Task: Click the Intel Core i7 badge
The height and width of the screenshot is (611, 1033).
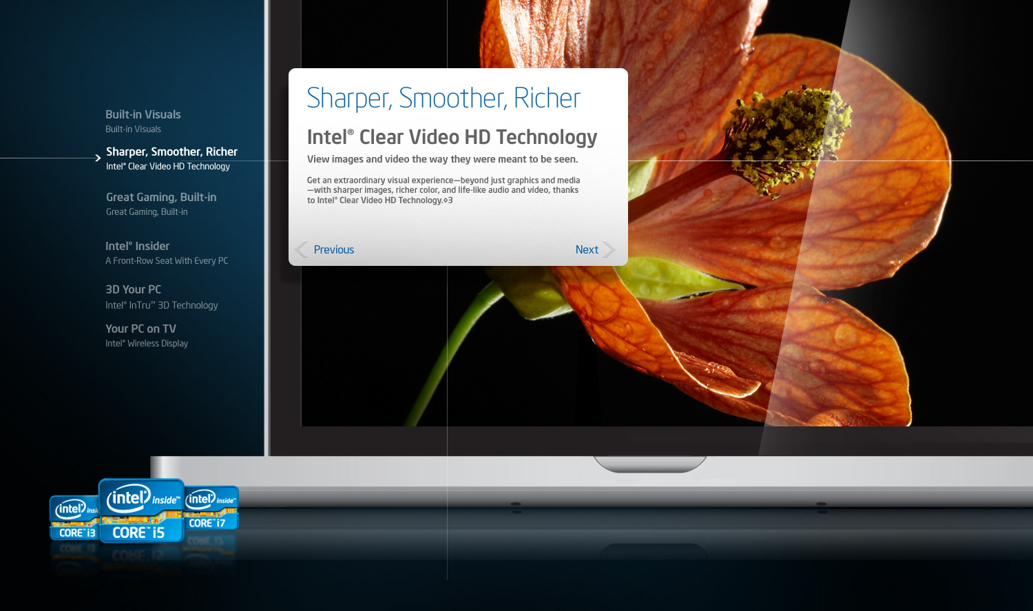Action: 213,509
